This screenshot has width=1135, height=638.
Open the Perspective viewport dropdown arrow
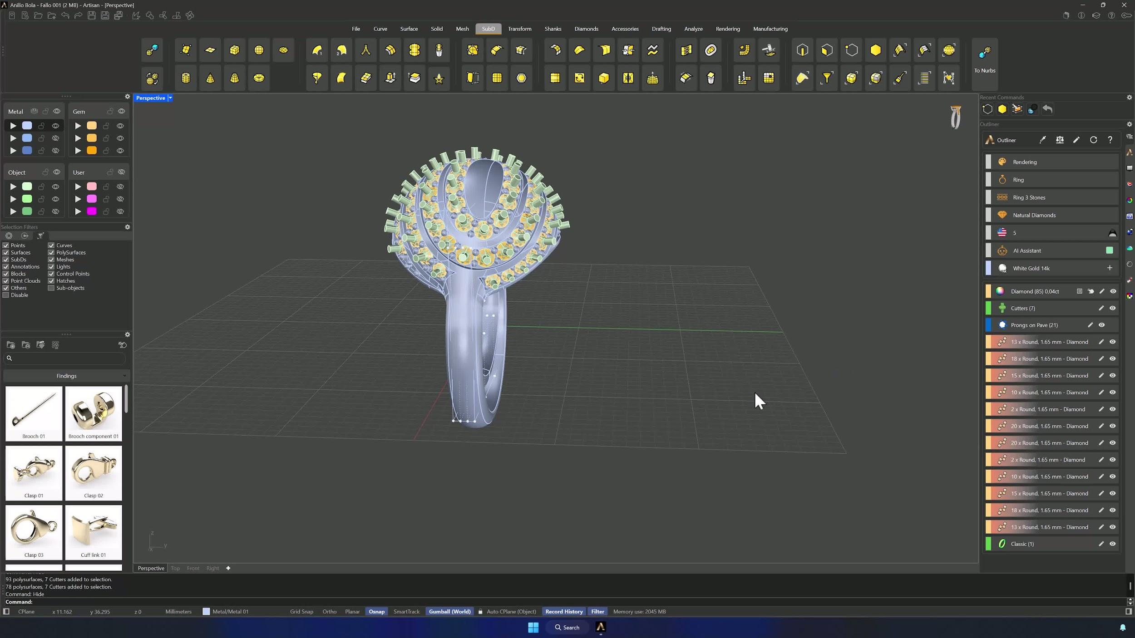coord(170,98)
